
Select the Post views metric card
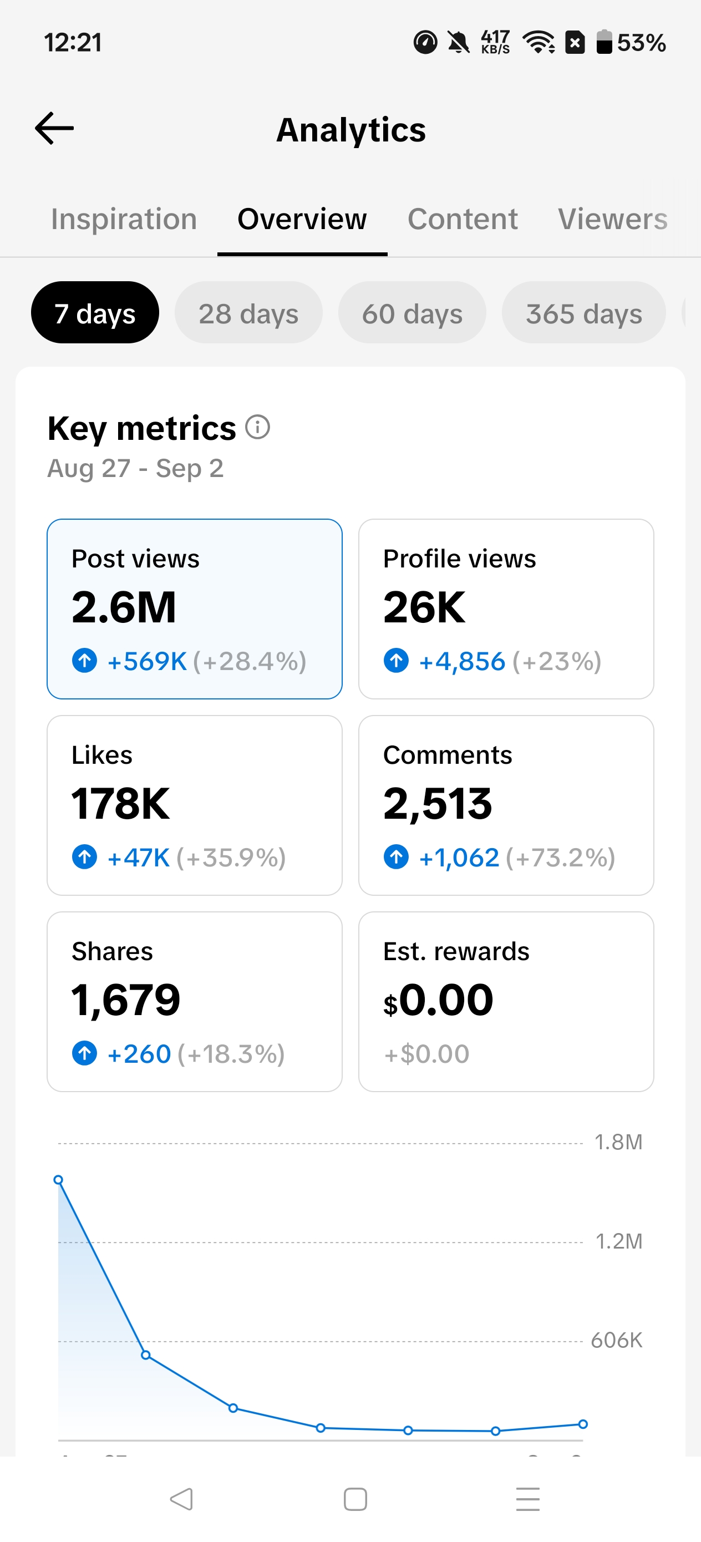click(x=195, y=609)
